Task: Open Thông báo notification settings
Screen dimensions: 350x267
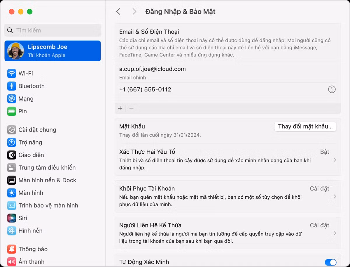Action: pyautogui.click(x=11, y=249)
